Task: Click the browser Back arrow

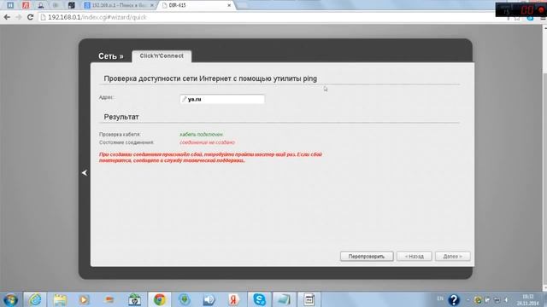Action: 7,17
